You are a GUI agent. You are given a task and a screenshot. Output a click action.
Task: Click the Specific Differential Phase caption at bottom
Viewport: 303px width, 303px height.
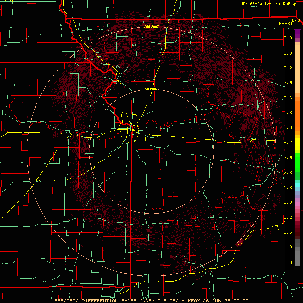[x=151, y=301]
